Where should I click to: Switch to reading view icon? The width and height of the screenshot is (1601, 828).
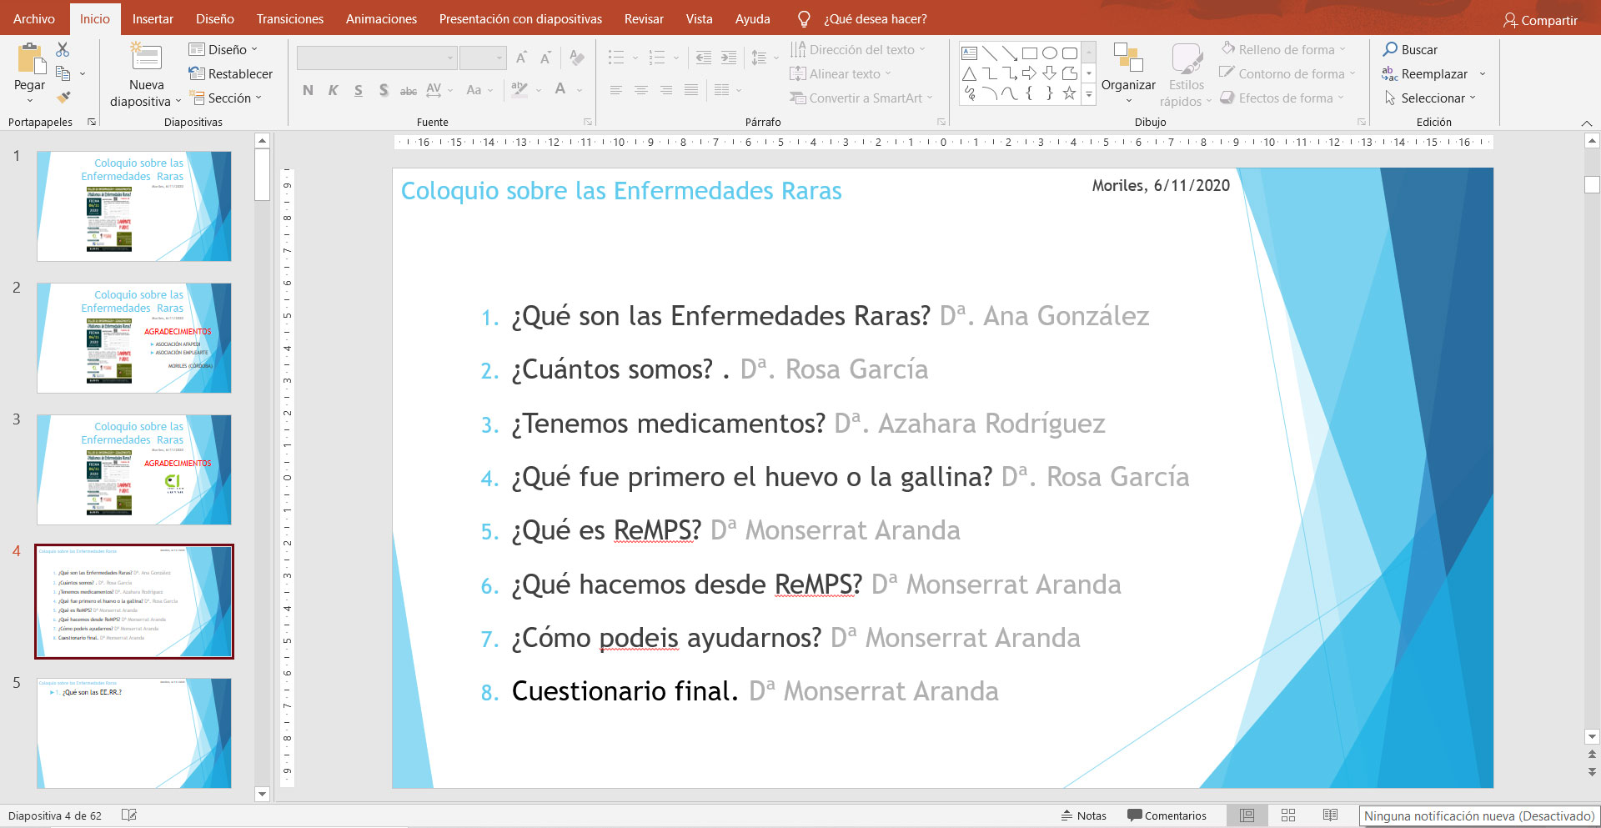coord(1330,815)
